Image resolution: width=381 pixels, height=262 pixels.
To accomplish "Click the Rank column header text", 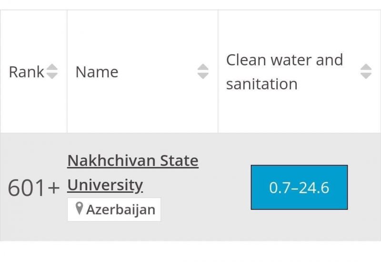I will click(27, 72).
